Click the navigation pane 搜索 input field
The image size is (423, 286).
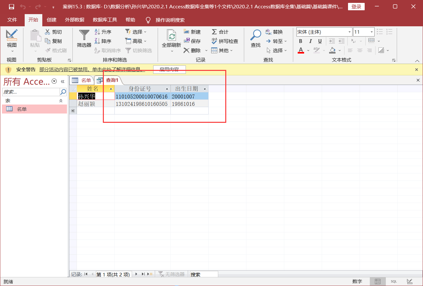31,92
